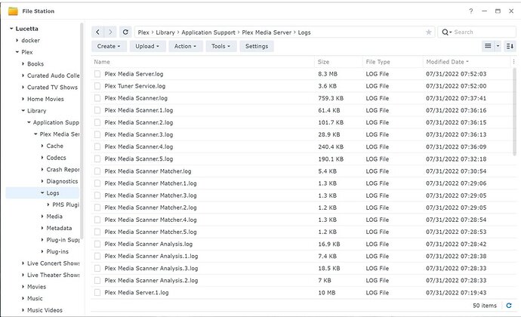Select the Logs folder in tree
521x317 pixels.
[53, 193]
